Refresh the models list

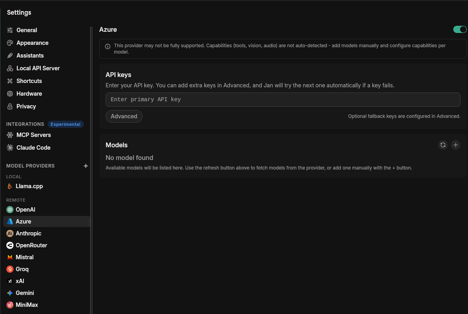443,145
